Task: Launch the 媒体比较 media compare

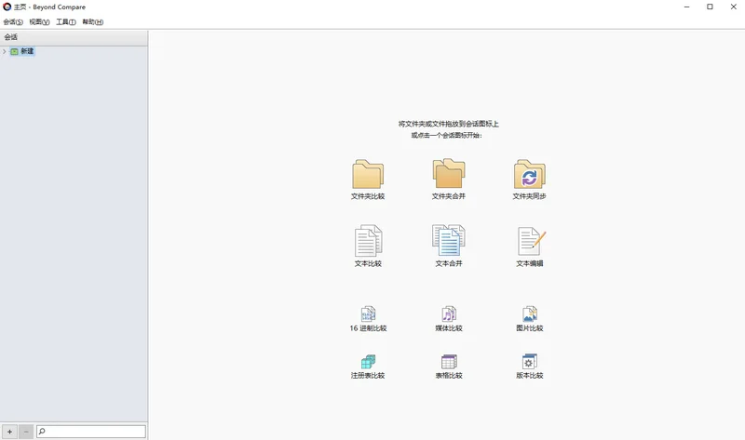Action: pyautogui.click(x=449, y=318)
